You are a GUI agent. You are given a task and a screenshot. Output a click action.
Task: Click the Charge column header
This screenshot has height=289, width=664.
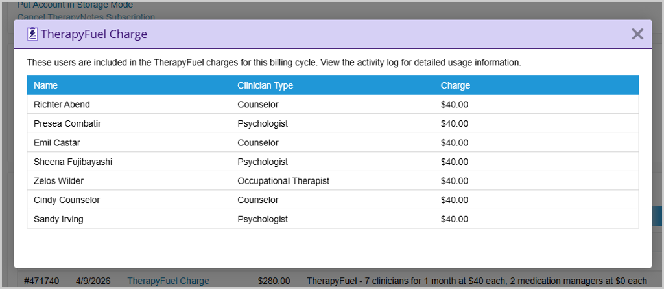(455, 85)
